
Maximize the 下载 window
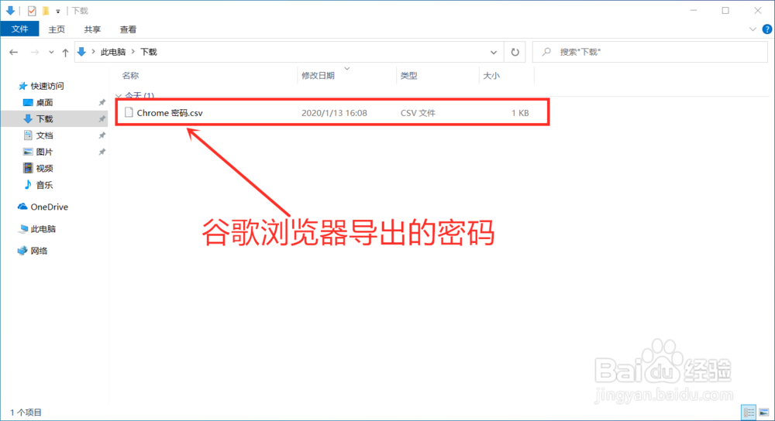tap(725, 10)
